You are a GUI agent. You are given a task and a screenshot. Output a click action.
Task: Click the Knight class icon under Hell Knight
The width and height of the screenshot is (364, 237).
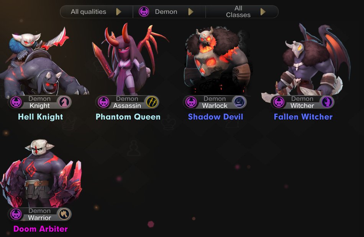pyautogui.click(x=64, y=102)
